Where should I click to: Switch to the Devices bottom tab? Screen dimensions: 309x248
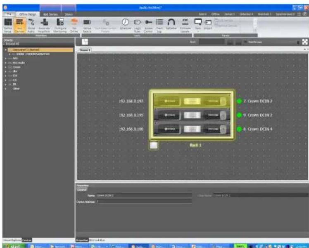(x=26, y=240)
